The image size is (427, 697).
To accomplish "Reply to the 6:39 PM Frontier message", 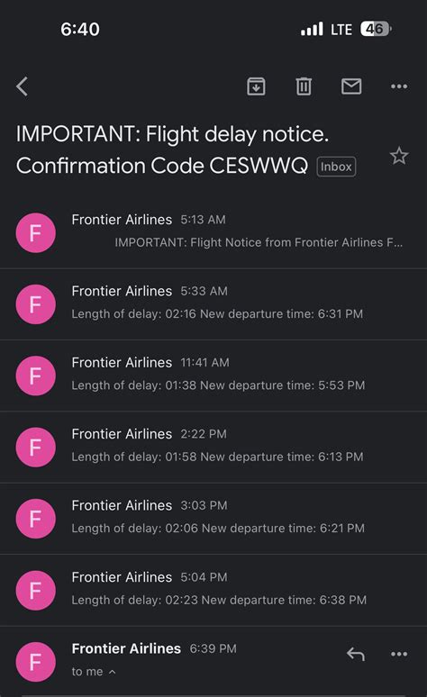I will pos(356,654).
